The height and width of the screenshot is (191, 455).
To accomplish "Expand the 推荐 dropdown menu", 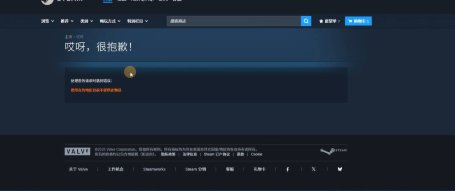I will click(67, 21).
